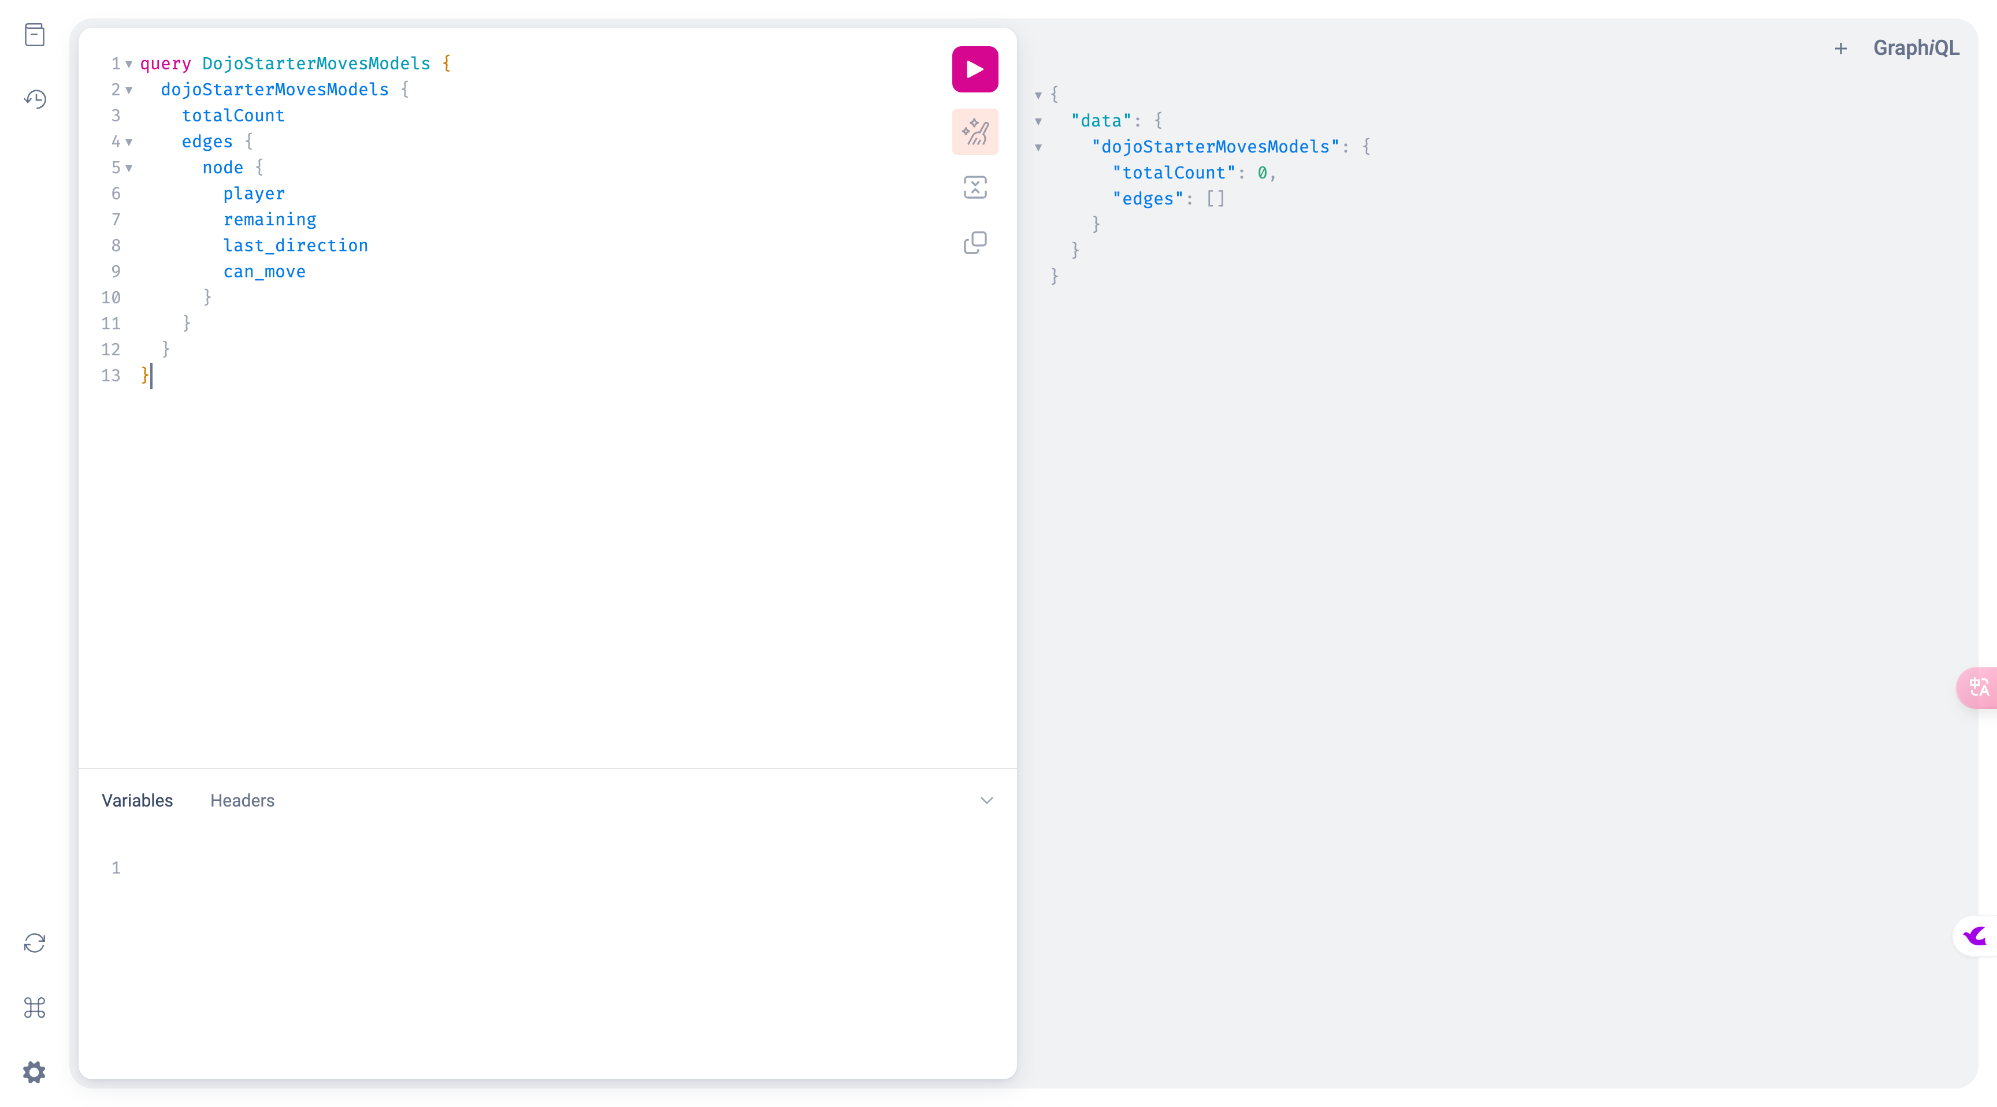Click the last_direction field in the query
This screenshot has height=1107, width=1997.
click(x=295, y=246)
